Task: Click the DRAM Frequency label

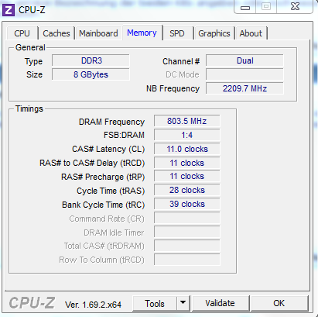Action: click(x=111, y=122)
